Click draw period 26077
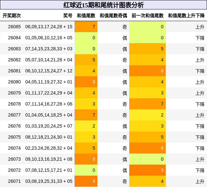Viewport: 207px width, 187px height. pos(14,115)
